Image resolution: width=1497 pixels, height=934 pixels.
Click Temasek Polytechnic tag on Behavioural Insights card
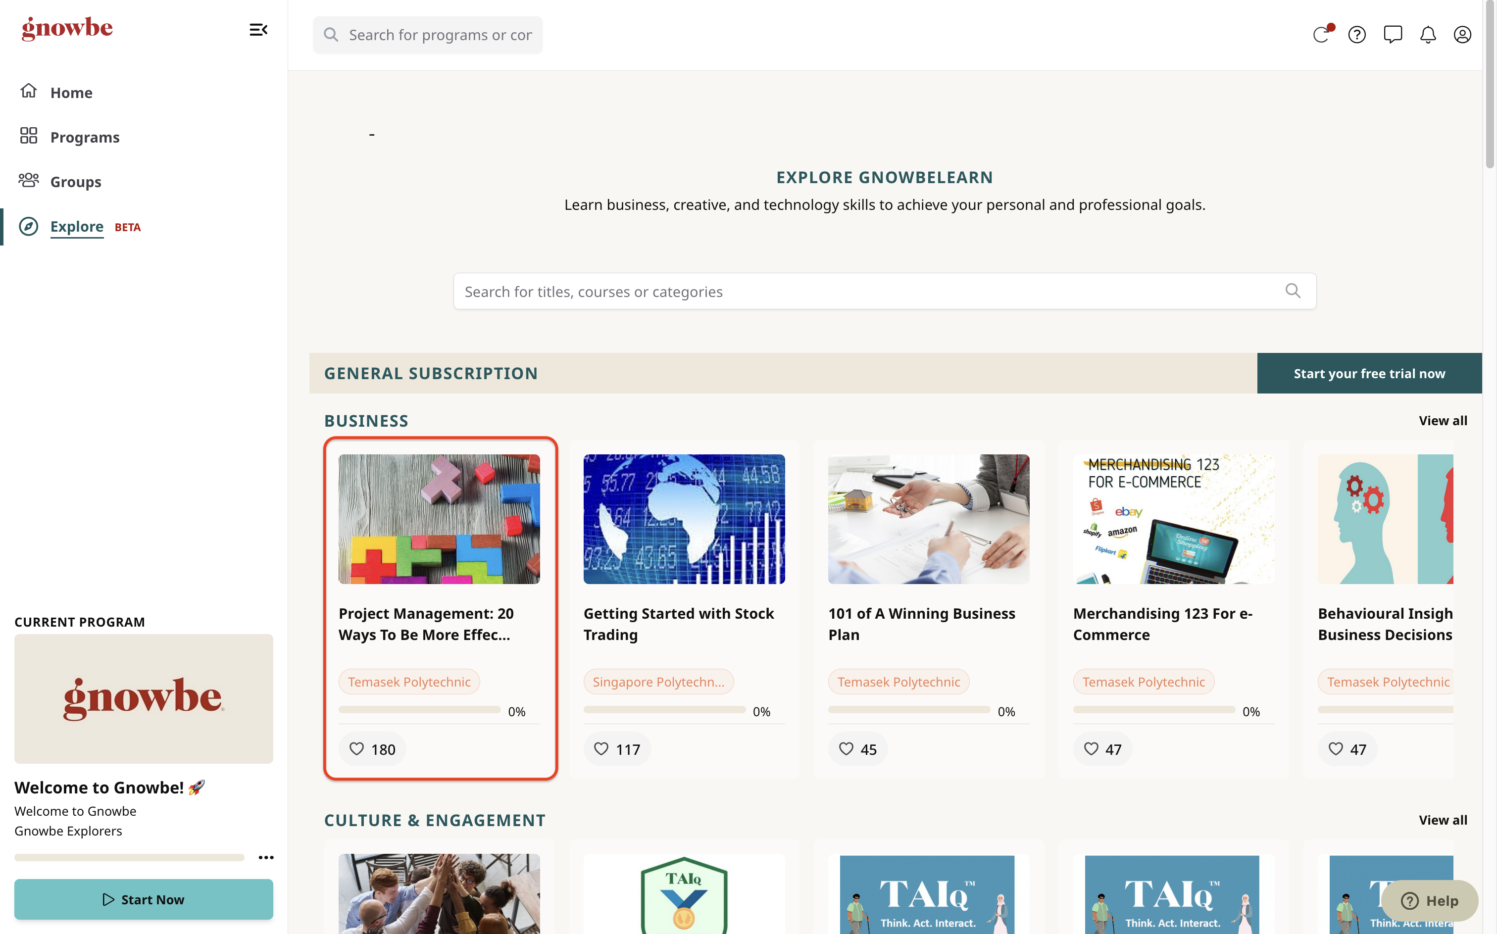point(1386,682)
